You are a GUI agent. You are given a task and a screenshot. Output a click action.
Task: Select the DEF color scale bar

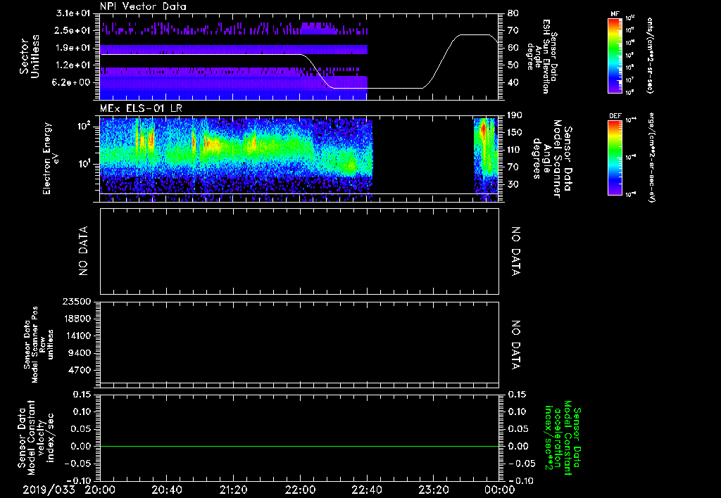(x=615, y=158)
